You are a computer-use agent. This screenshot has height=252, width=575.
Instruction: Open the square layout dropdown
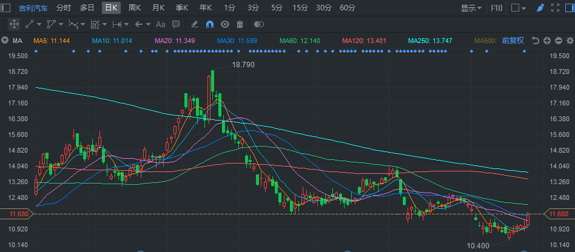click(519, 8)
